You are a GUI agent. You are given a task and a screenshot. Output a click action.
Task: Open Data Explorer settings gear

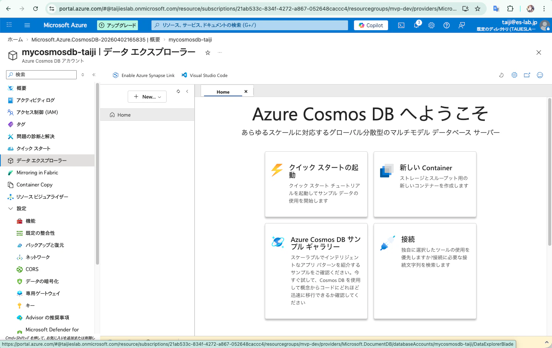coord(514,75)
